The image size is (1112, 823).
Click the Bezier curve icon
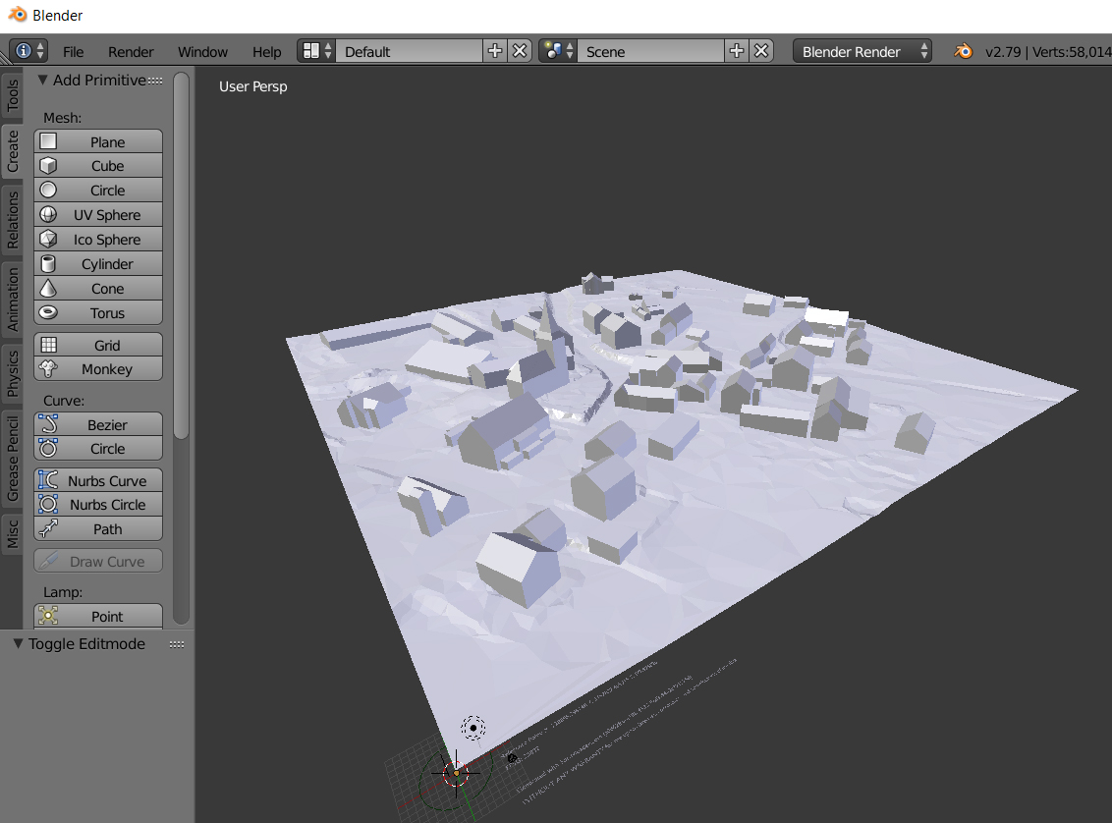(x=48, y=424)
